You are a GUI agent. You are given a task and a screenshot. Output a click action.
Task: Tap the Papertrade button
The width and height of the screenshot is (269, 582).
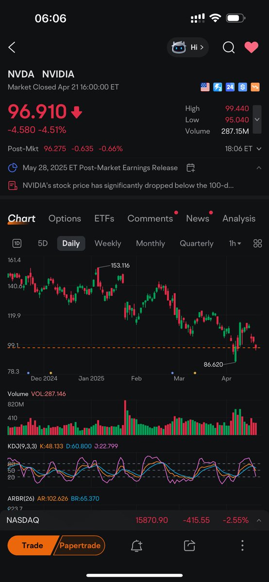tap(80, 546)
